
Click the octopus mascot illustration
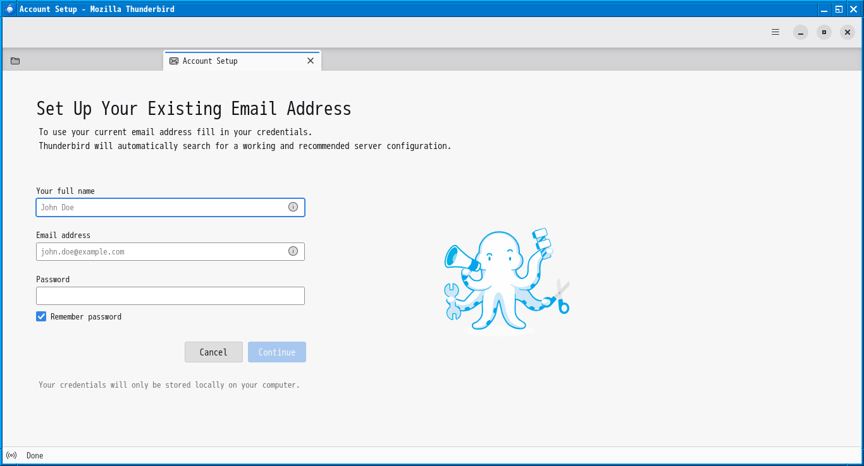click(x=507, y=280)
